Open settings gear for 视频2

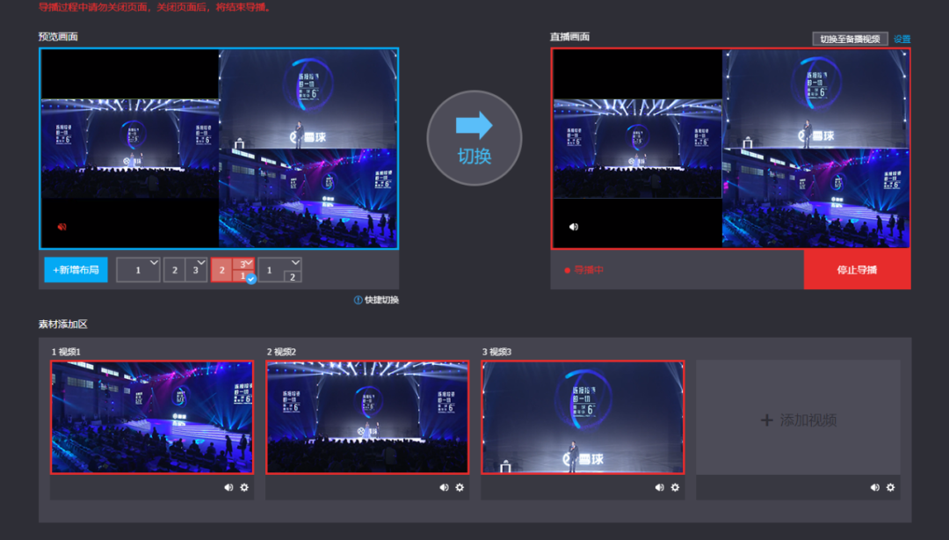coord(460,487)
